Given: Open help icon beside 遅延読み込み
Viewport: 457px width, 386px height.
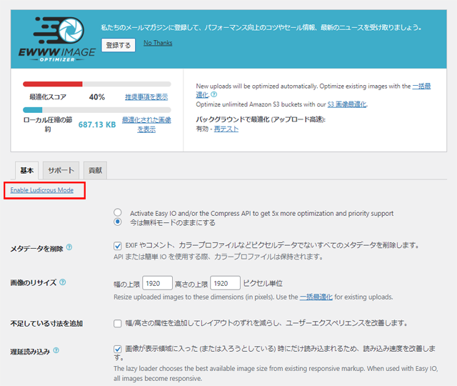Looking at the screenshot, I should pos(56,350).
